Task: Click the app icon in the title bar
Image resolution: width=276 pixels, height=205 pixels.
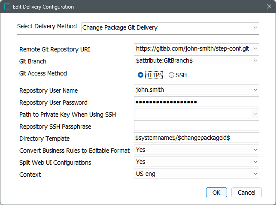Action: point(7,7)
